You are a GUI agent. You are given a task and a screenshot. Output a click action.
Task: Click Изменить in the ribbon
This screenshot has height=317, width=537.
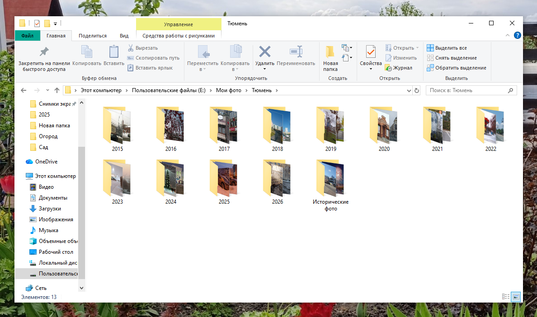click(x=401, y=58)
